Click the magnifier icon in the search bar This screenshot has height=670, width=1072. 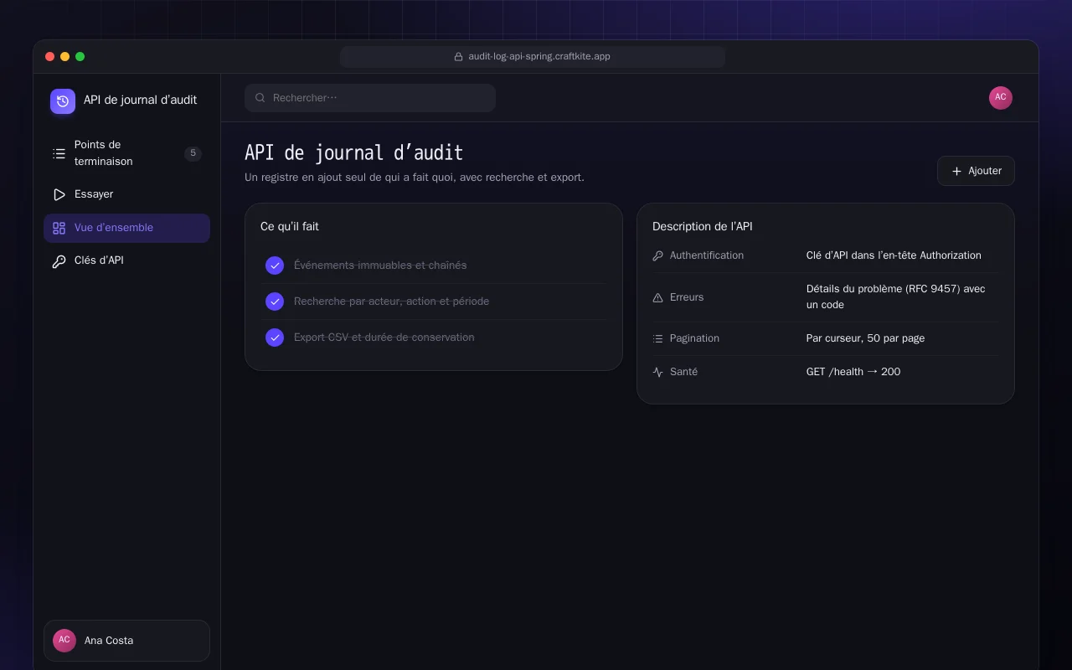[x=260, y=98]
